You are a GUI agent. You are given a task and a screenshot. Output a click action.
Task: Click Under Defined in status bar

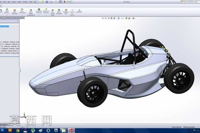click(176, 127)
